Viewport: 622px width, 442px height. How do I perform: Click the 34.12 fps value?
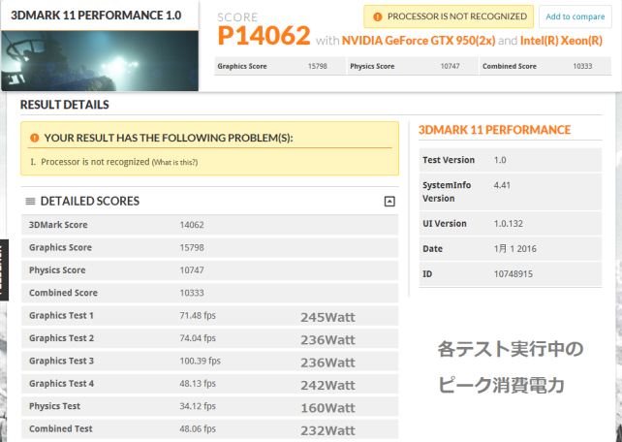[198, 406]
